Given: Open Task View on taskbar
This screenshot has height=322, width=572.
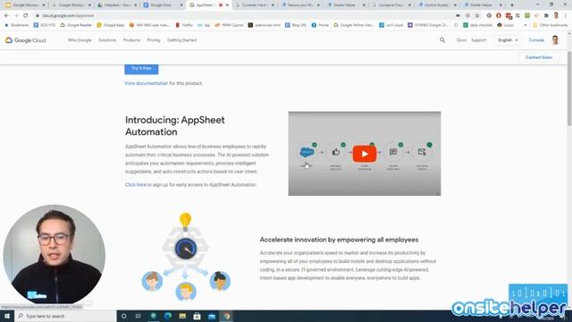Looking at the screenshot, I should coord(139,316).
